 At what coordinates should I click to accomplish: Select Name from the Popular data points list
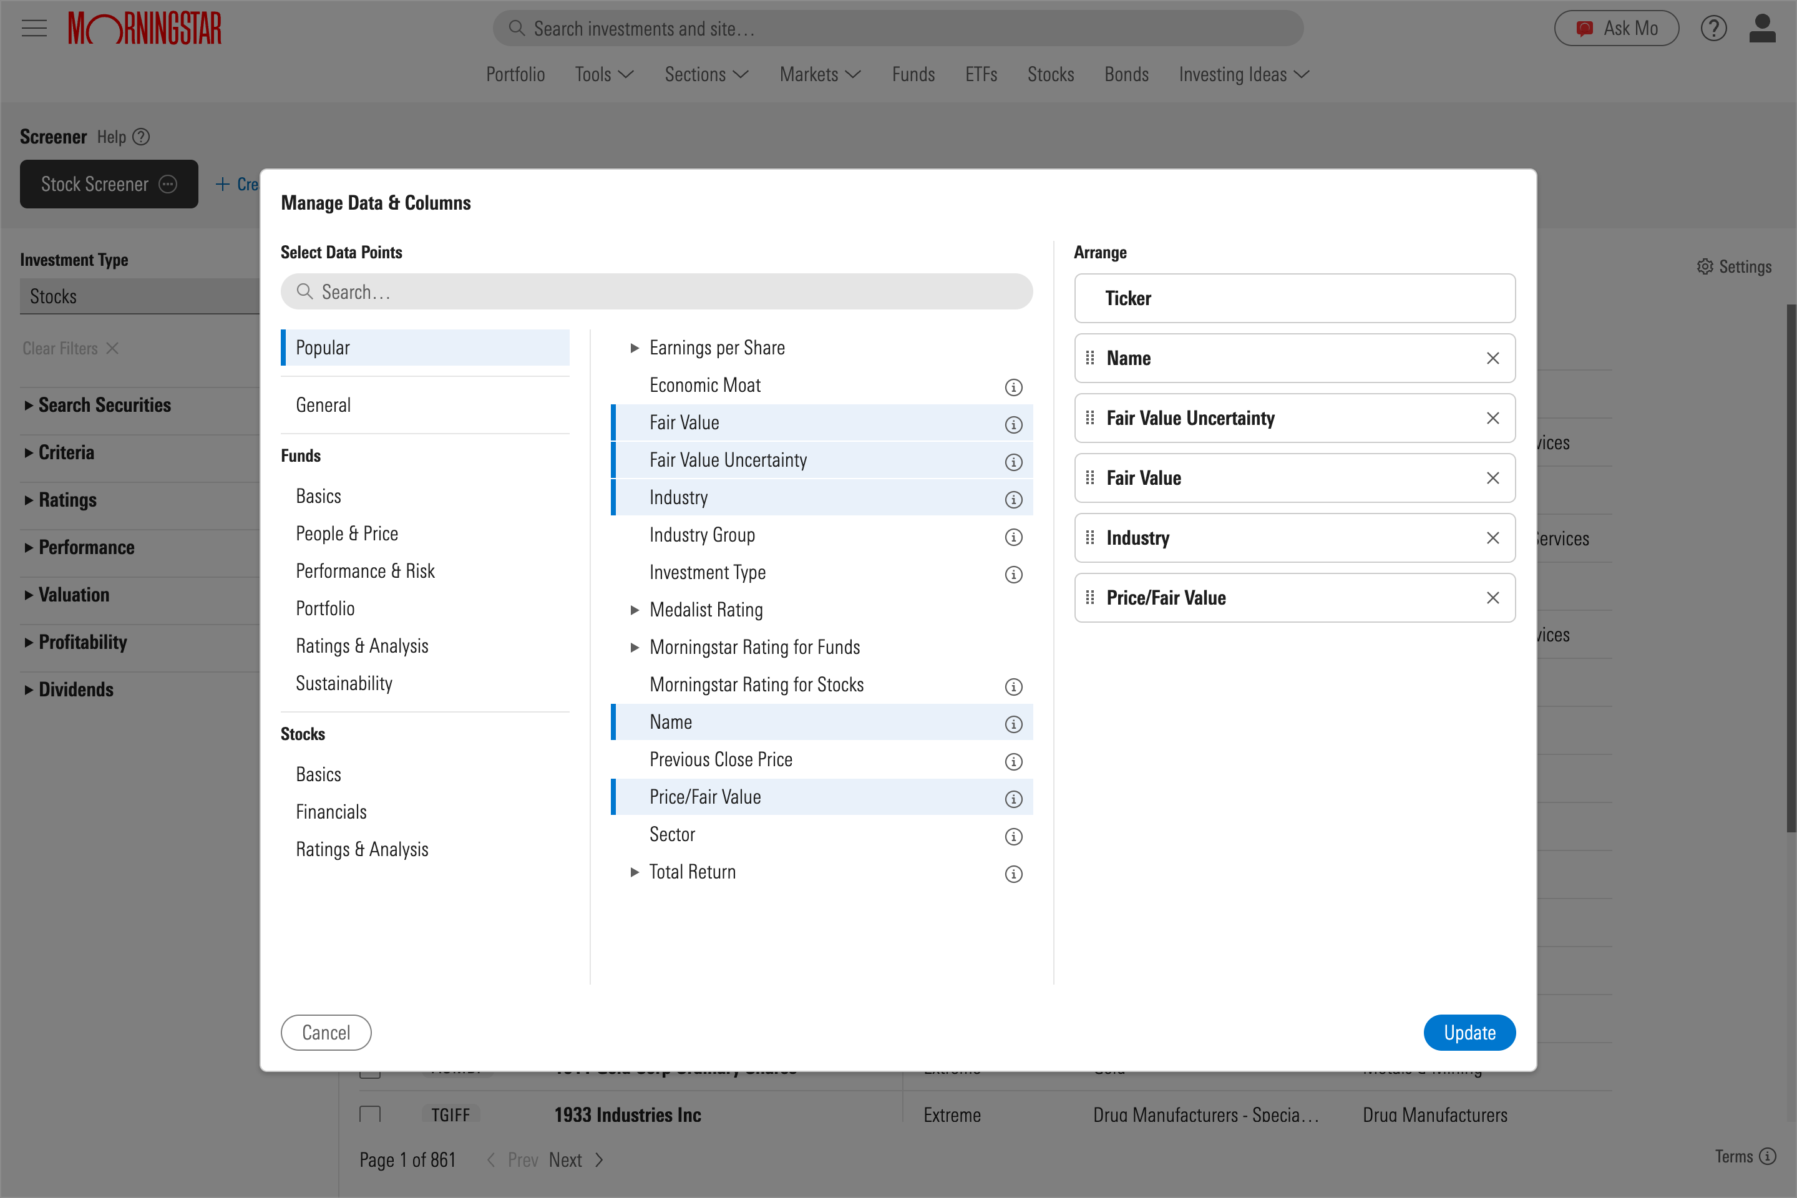(670, 721)
